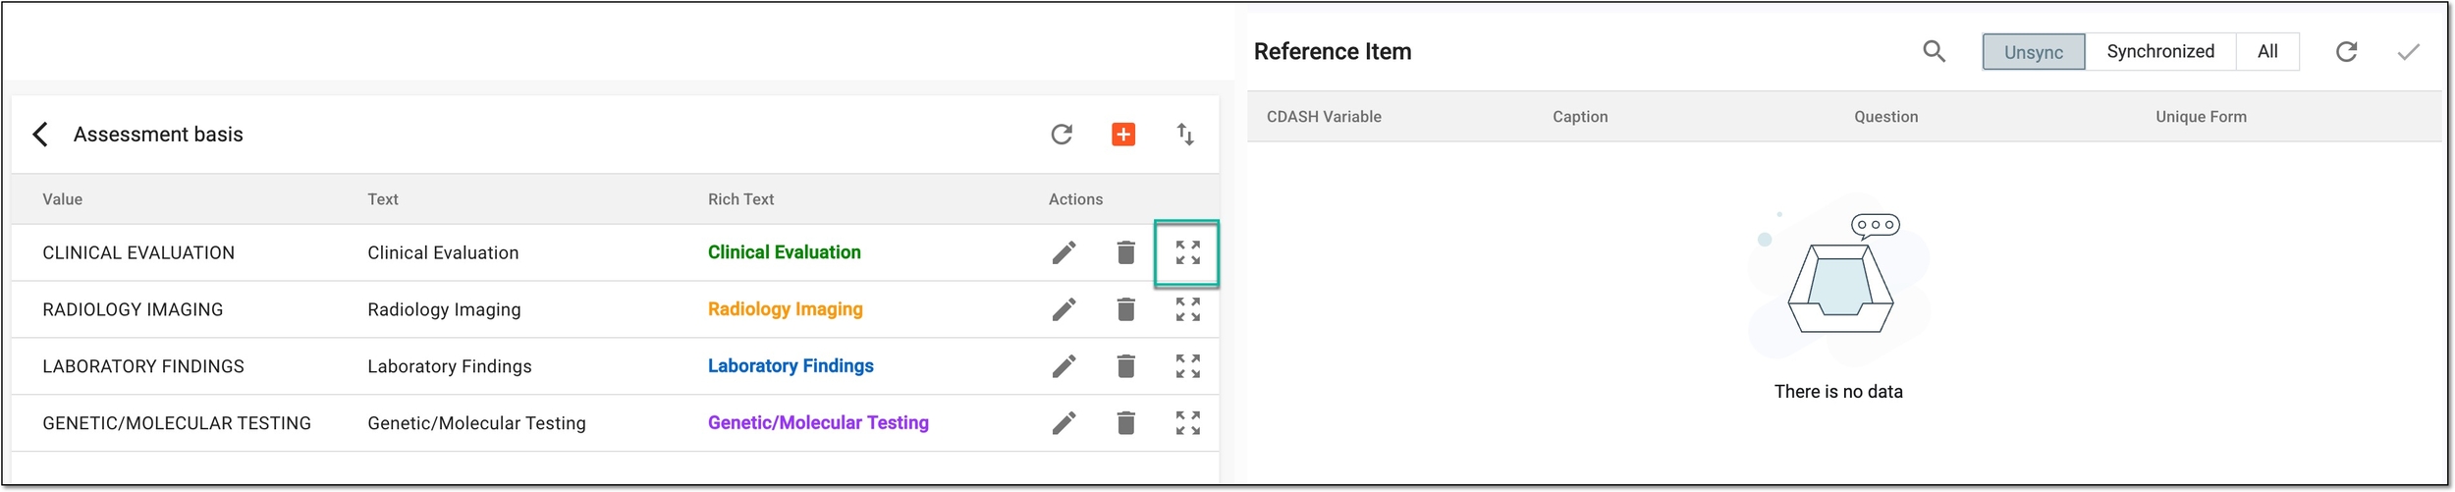
Task: Switch to the Synchronized filter
Action: pos(2159,52)
